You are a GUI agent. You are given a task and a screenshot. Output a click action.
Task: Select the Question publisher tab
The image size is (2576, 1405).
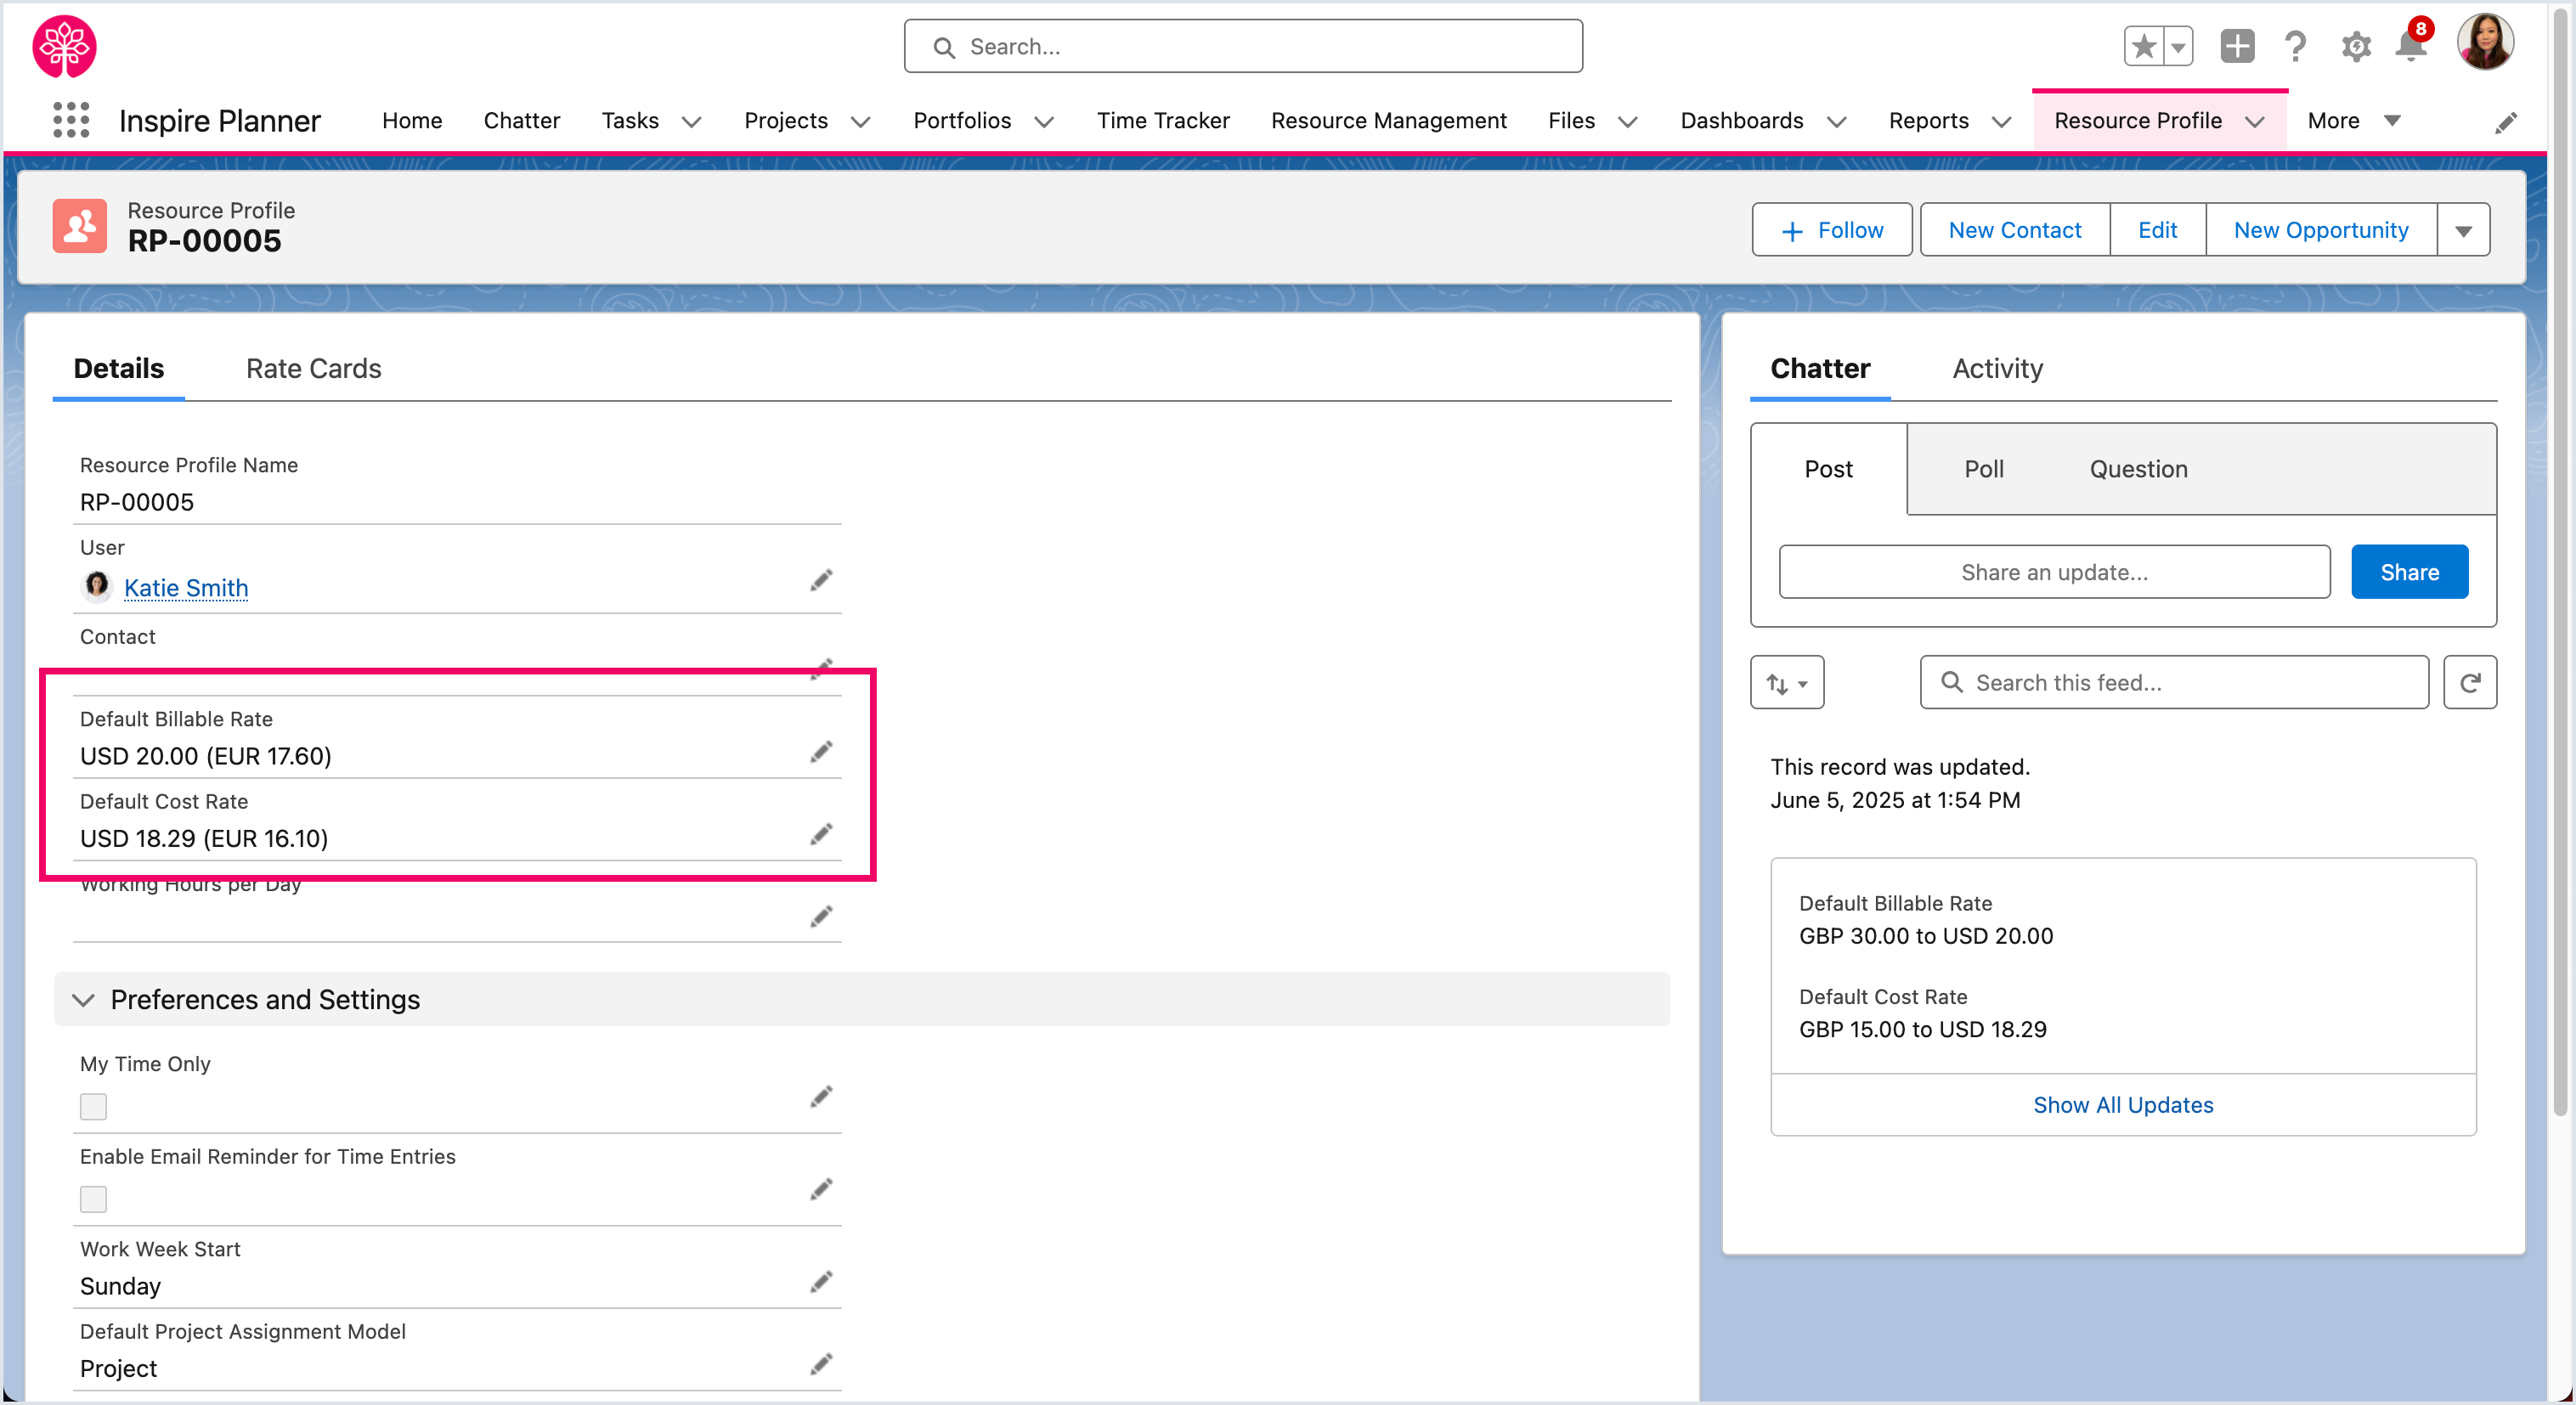pos(2138,469)
